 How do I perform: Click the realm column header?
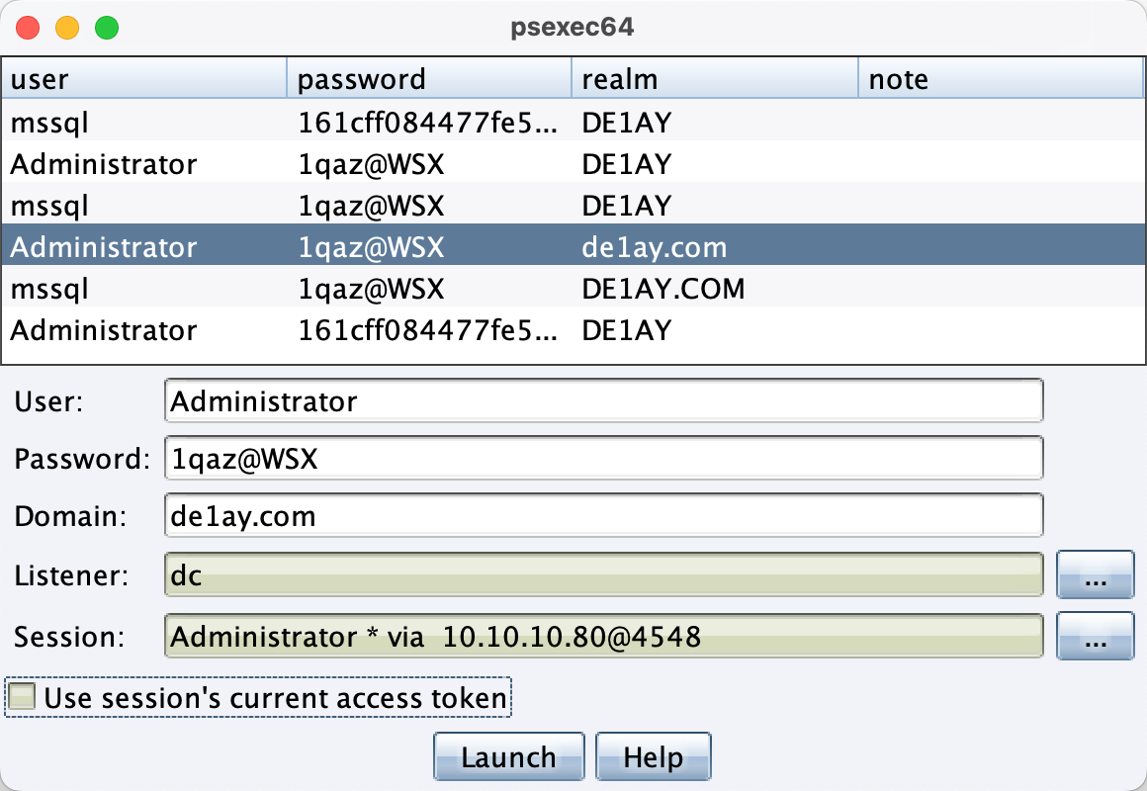(714, 79)
